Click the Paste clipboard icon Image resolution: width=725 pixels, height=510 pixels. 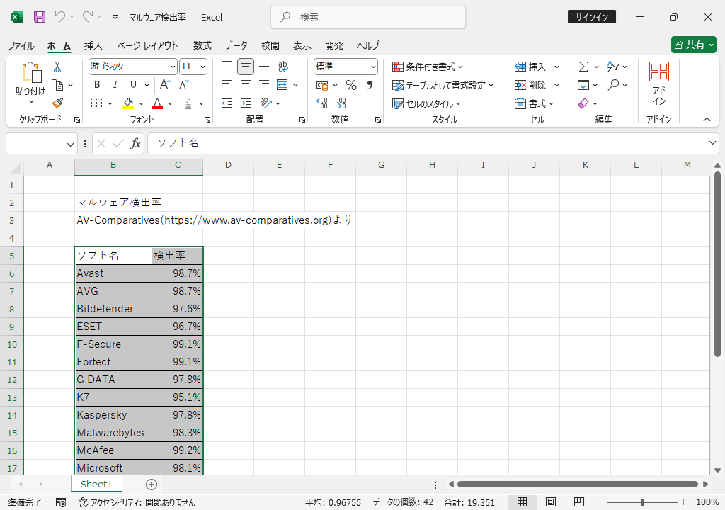31,73
